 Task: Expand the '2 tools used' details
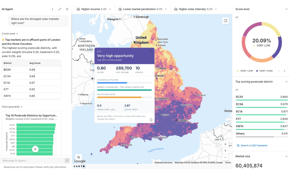click(x=10, y=34)
